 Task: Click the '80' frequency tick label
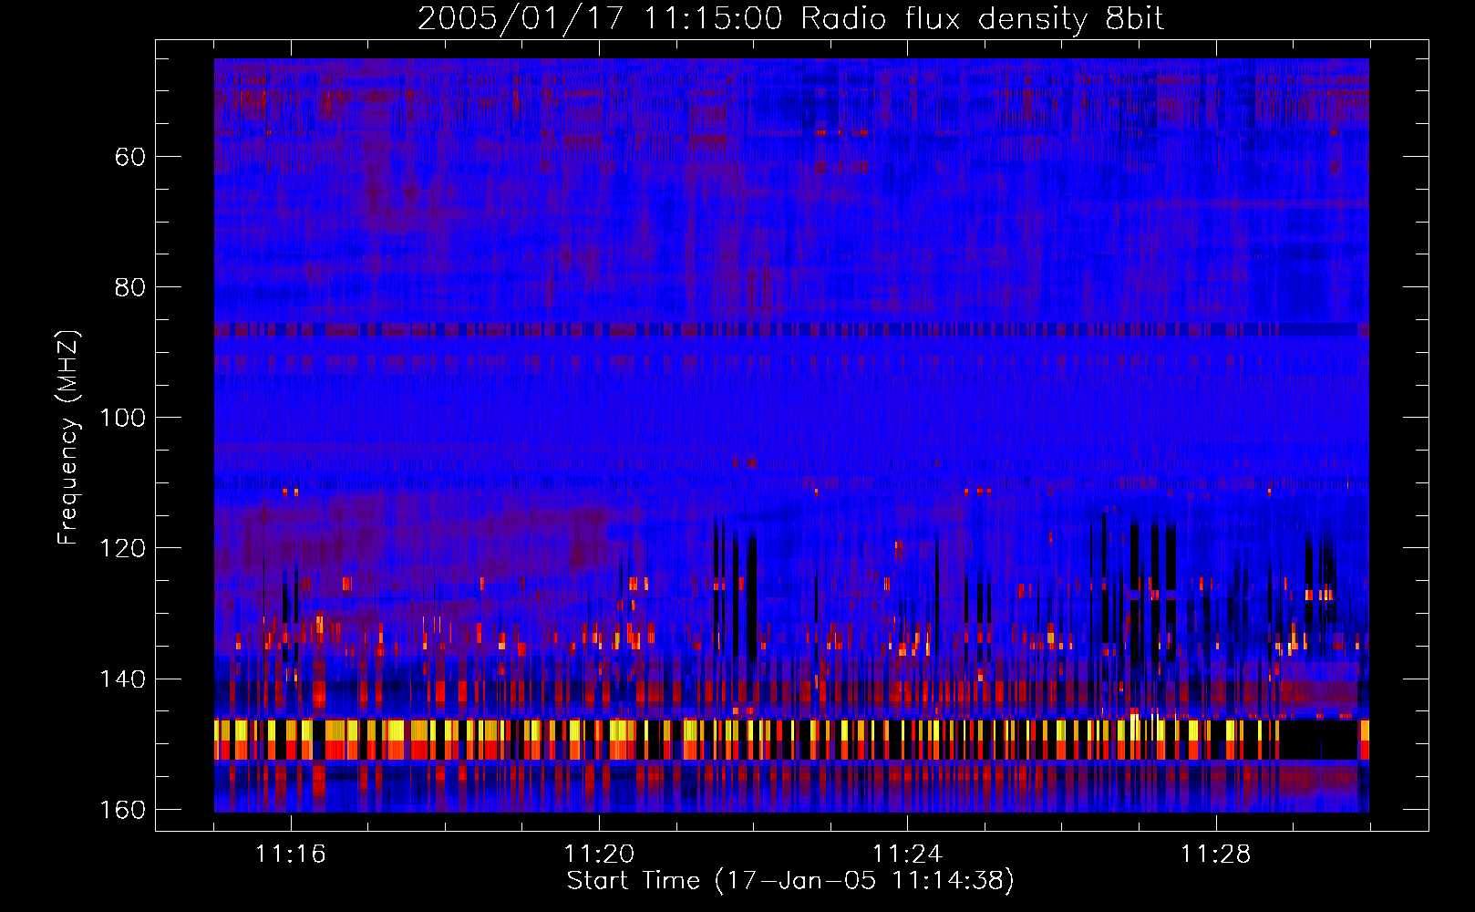coord(130,287)
